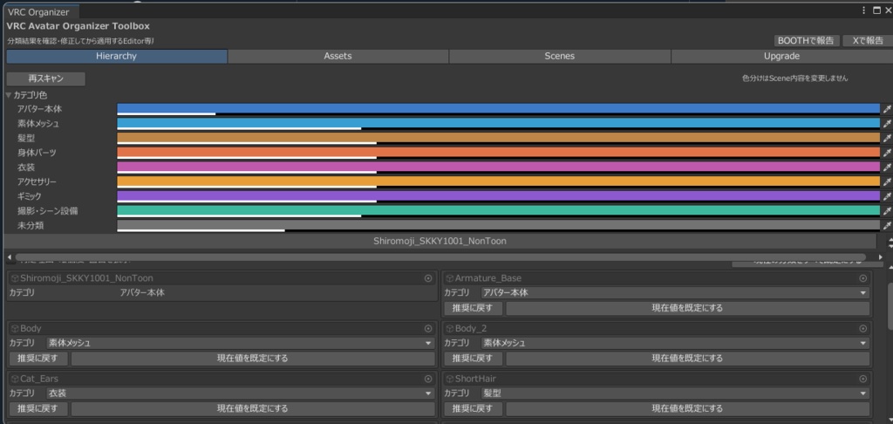Use the eyedropper for 身体パーツ color
Image resolution: width=893 pixels, height=424 pixels.
coord(887,153)
